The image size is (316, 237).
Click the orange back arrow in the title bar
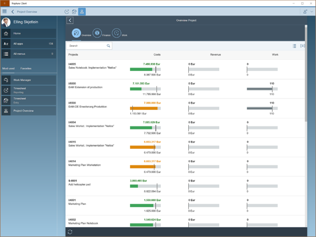point(5,3)
